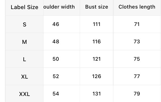This screenshot has height=102, width=161.
Task: Click the Shoulder width column header
Action: click(59, 7)
